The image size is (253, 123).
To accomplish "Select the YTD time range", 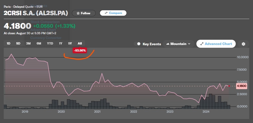I will pos(50,43).
